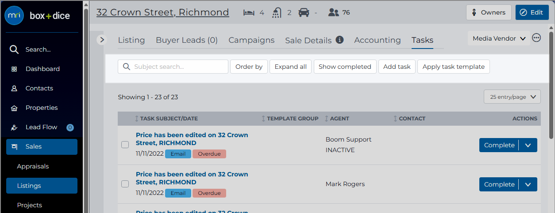
Task: Tick the checkbox for Mark Rogers task
Action: tap(125, 184)
